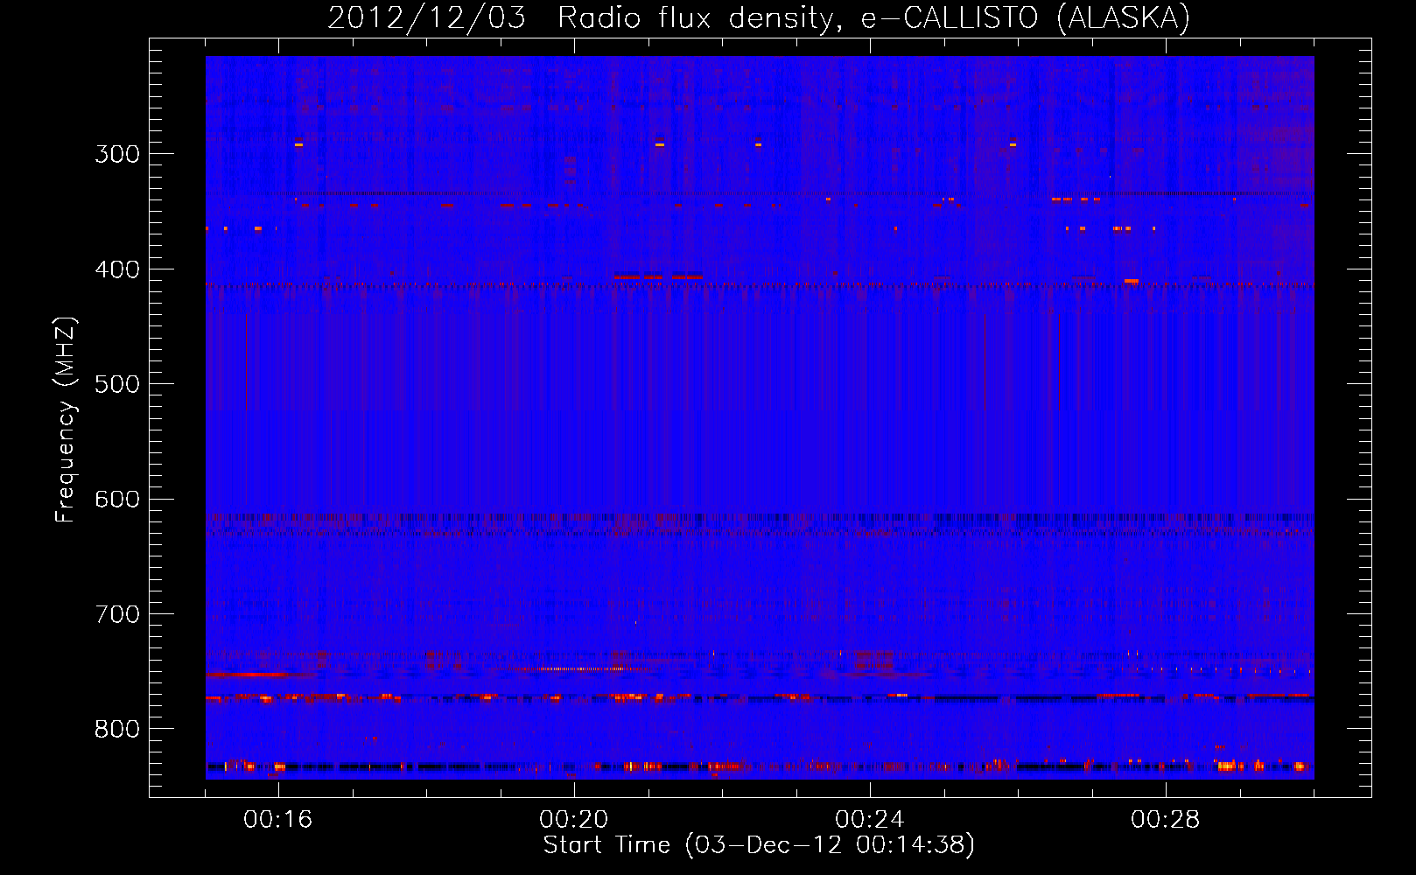
Task: Click the 400 frequency tick label
Action: [x=117, y=269]
